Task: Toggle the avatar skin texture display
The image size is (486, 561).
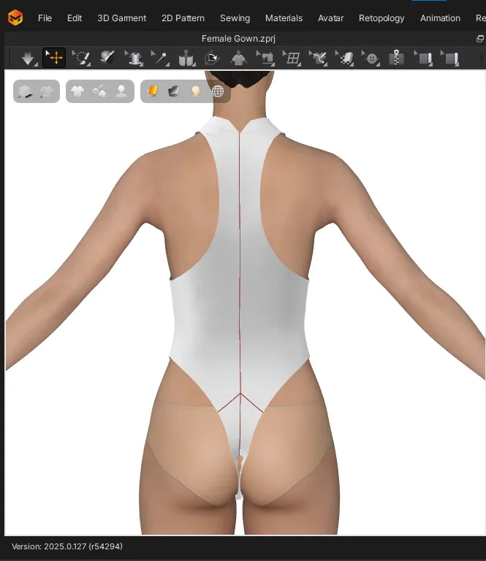Action: point(196,91)
